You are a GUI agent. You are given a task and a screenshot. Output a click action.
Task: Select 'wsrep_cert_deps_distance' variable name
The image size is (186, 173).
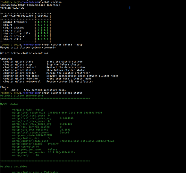(x=30, y=130)
